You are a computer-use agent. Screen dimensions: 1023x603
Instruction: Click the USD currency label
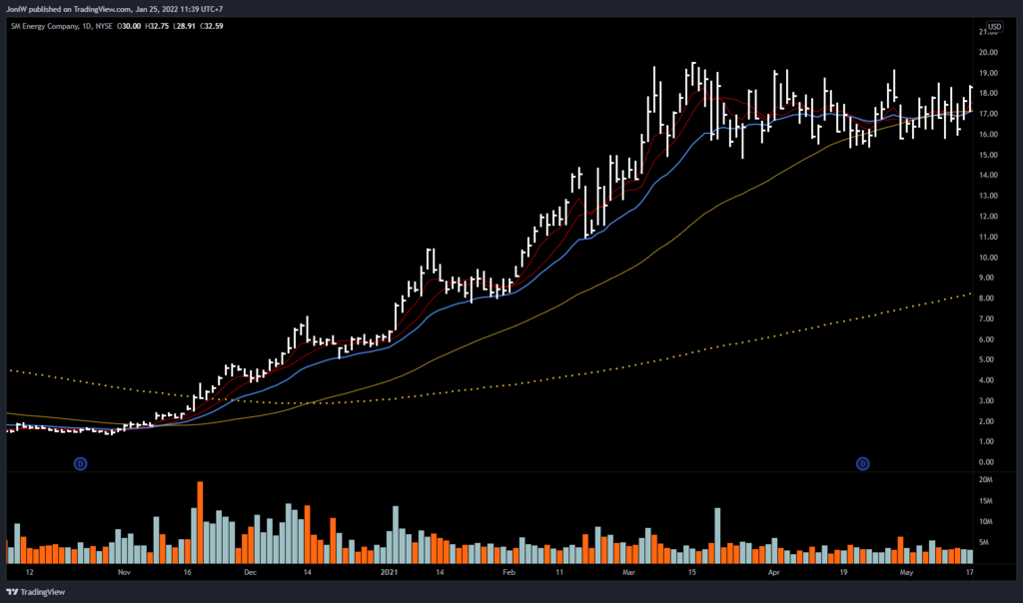pyautogui.click(x=994, y=26)
